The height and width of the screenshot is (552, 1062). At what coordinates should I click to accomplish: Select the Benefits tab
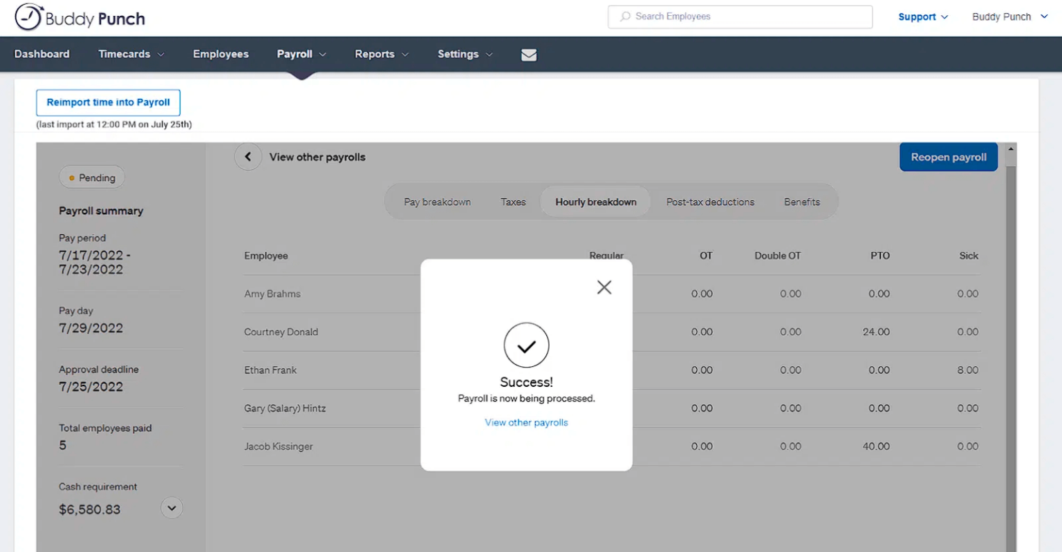tap(801, 202)
